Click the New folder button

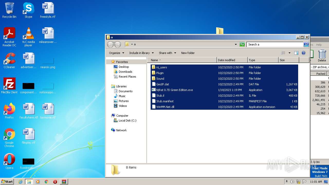(x=188, y=53)
